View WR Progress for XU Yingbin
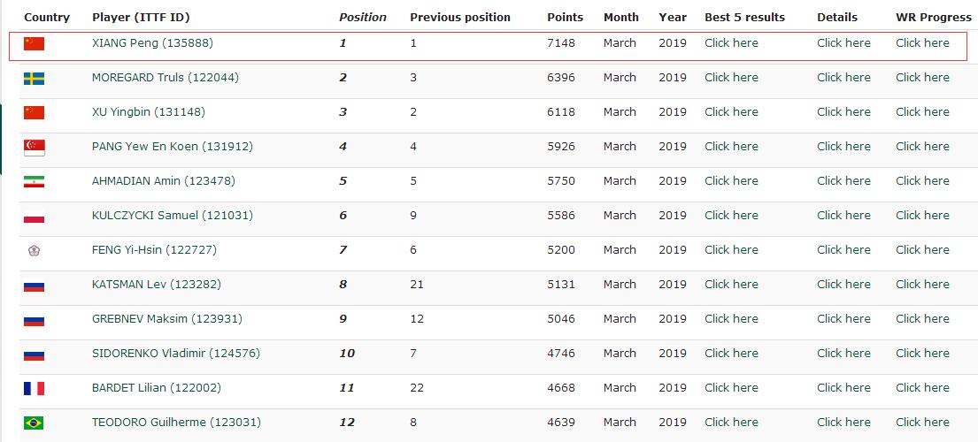 tap(922, 112)
